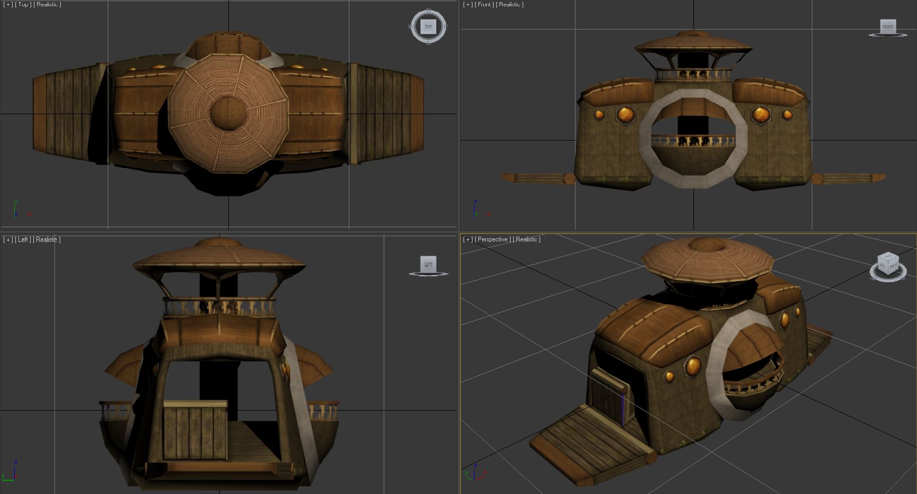Select the white ring window in the Front viewport
This screenshot has height=494, width=917.
pyautogui.click(x=693, y=138)
